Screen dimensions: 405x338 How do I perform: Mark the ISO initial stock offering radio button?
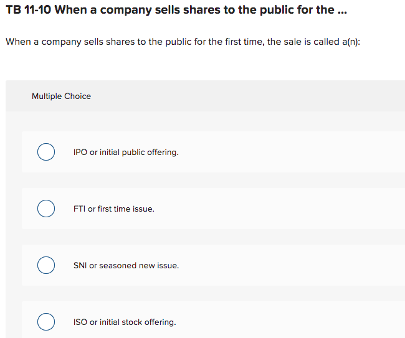click(x=45, y=322)
